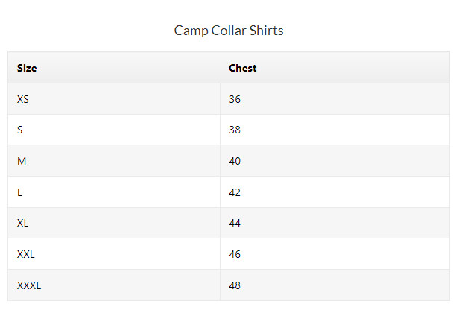Click chest value 46
The image size is (459, 313).
(235, 254)
